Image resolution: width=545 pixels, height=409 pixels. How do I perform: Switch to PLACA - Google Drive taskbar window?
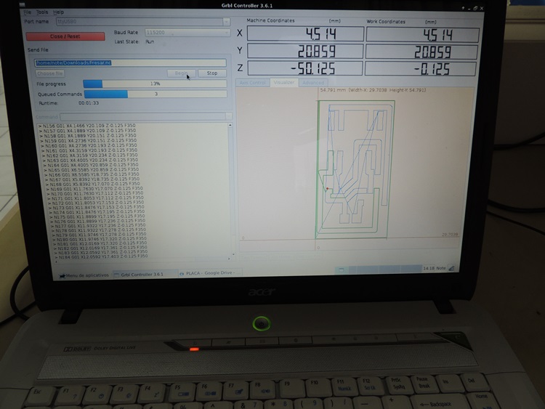click(211, 273)
